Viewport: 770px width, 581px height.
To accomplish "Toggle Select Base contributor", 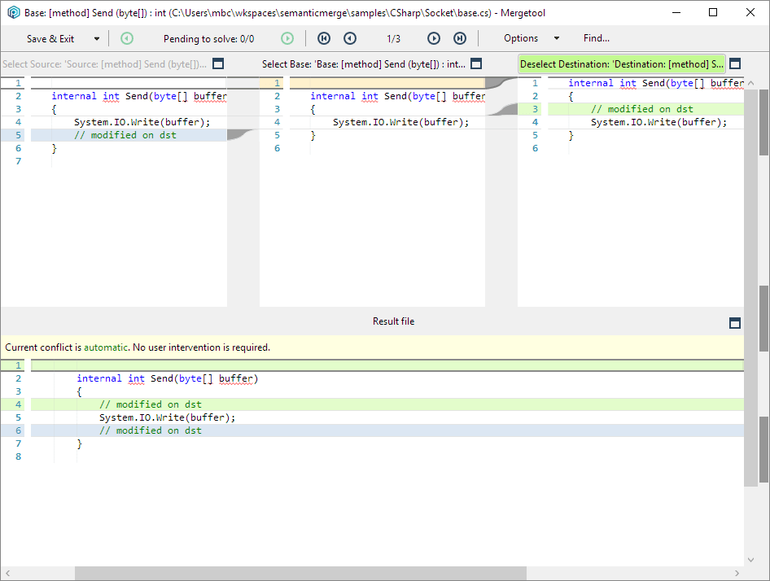I will tap(363, 64).
